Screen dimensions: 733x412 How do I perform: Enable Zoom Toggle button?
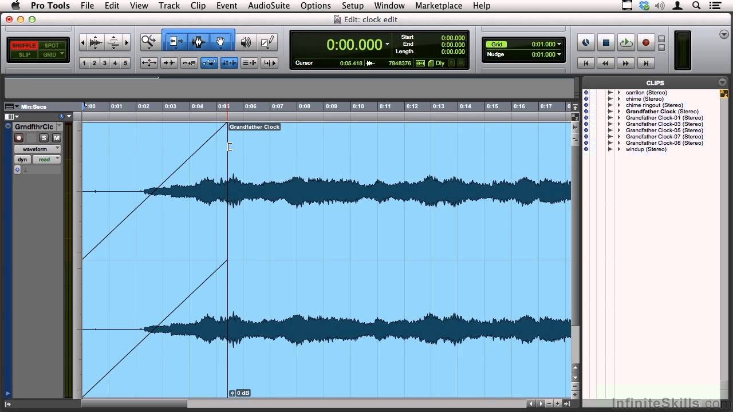[149, 63]
